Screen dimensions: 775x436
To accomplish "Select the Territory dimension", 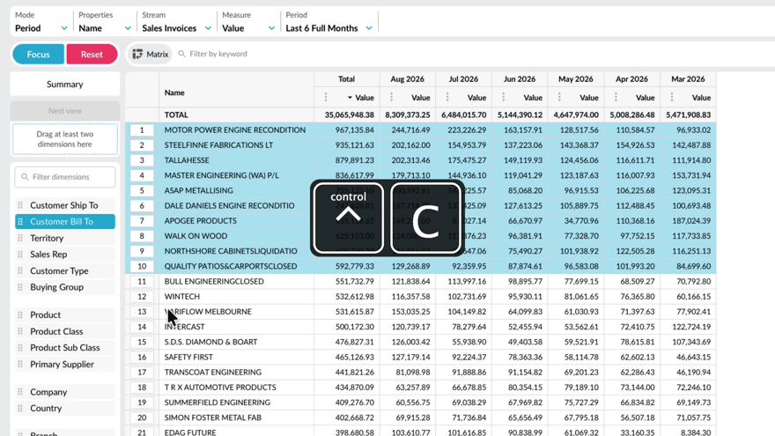I will (x=65, y=238).
